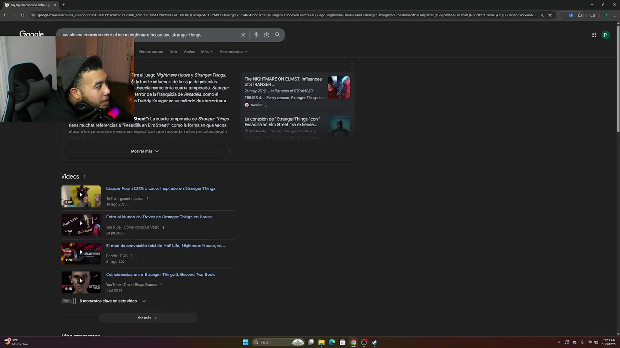Expand 8 momentos clave en este video
Viewport: 620px width, 348px height.
coord(112,301)
